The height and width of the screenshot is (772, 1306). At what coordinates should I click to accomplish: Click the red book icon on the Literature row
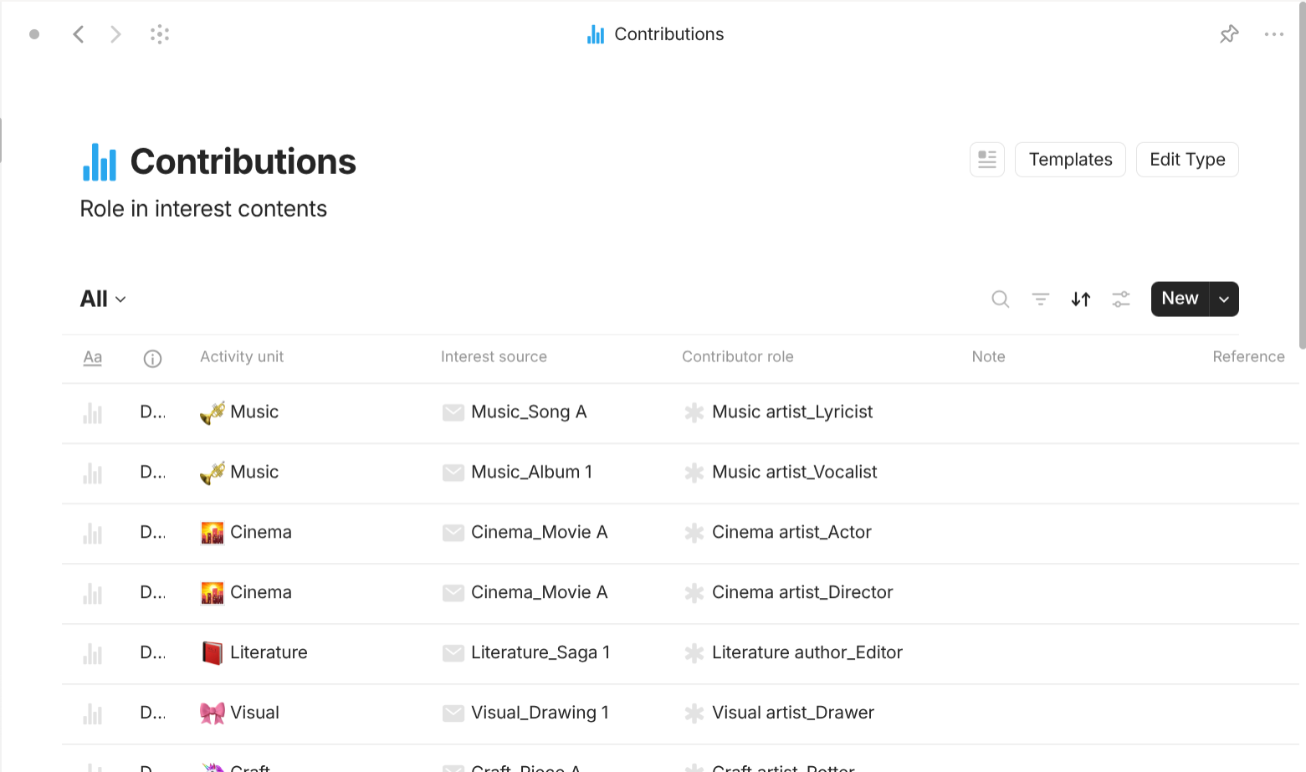[x=212, y=652]
